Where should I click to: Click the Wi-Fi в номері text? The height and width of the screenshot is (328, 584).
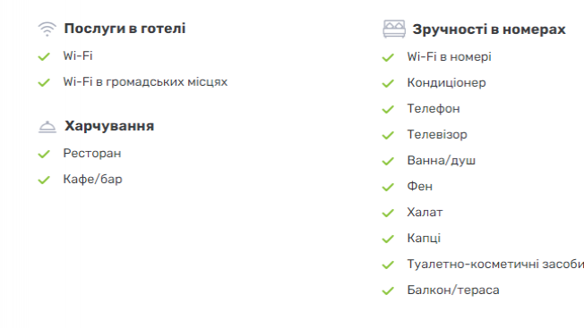(449, 57)
